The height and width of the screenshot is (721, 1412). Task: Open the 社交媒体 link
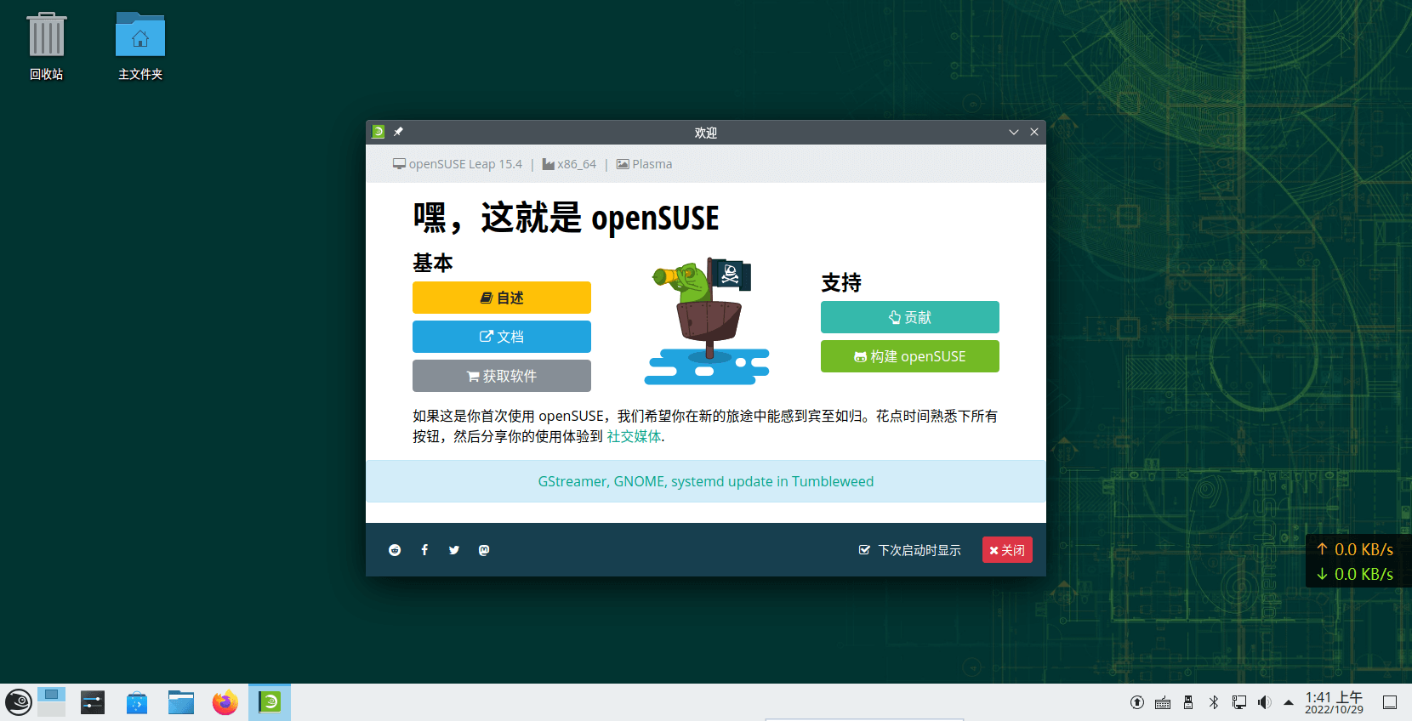tap(634, 436)
